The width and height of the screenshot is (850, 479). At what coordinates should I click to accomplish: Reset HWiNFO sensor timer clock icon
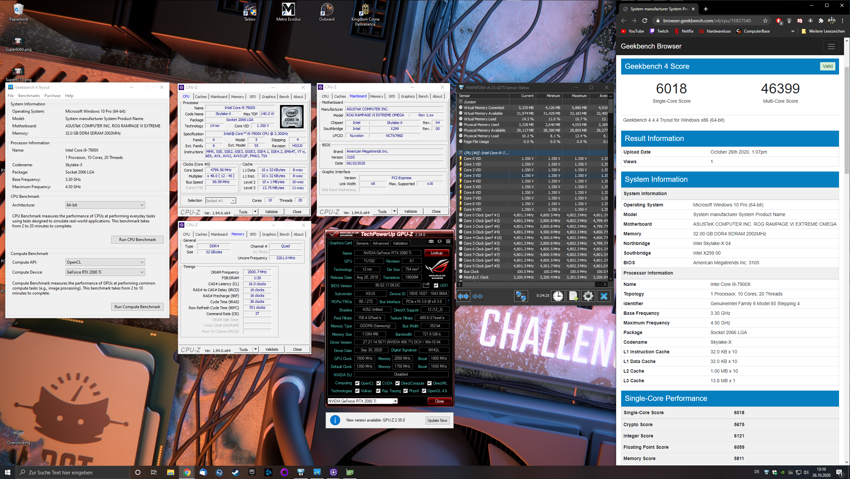click(x=558, y=296)
